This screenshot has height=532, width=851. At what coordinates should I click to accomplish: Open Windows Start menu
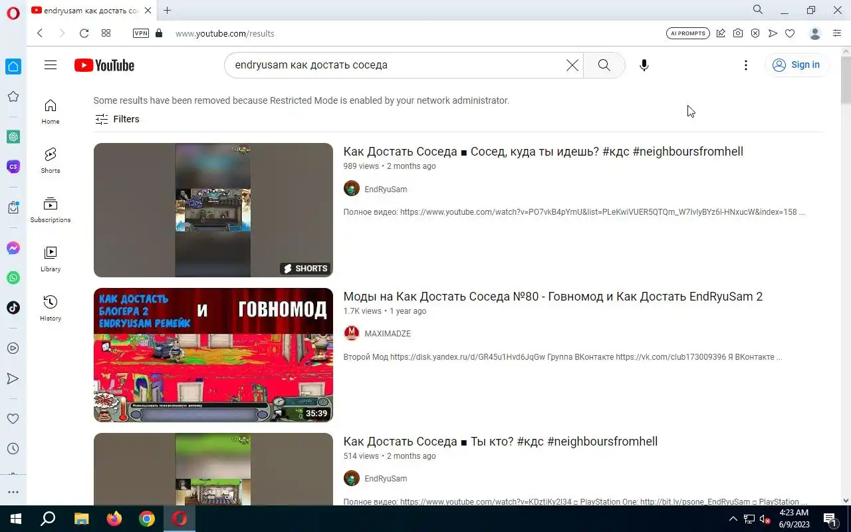click(x=16, y=519)
